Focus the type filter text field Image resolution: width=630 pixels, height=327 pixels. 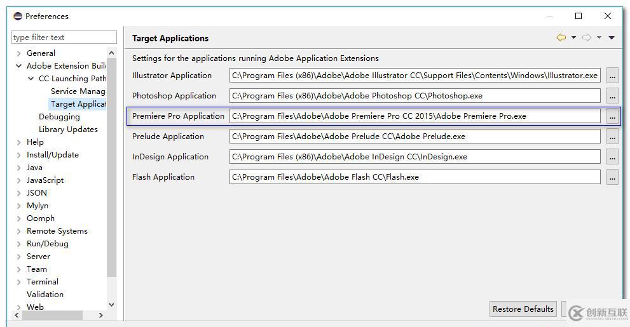coord(64,37)
